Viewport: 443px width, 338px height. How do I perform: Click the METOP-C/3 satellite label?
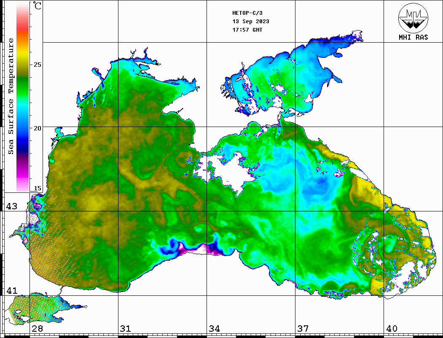(247, 13)
